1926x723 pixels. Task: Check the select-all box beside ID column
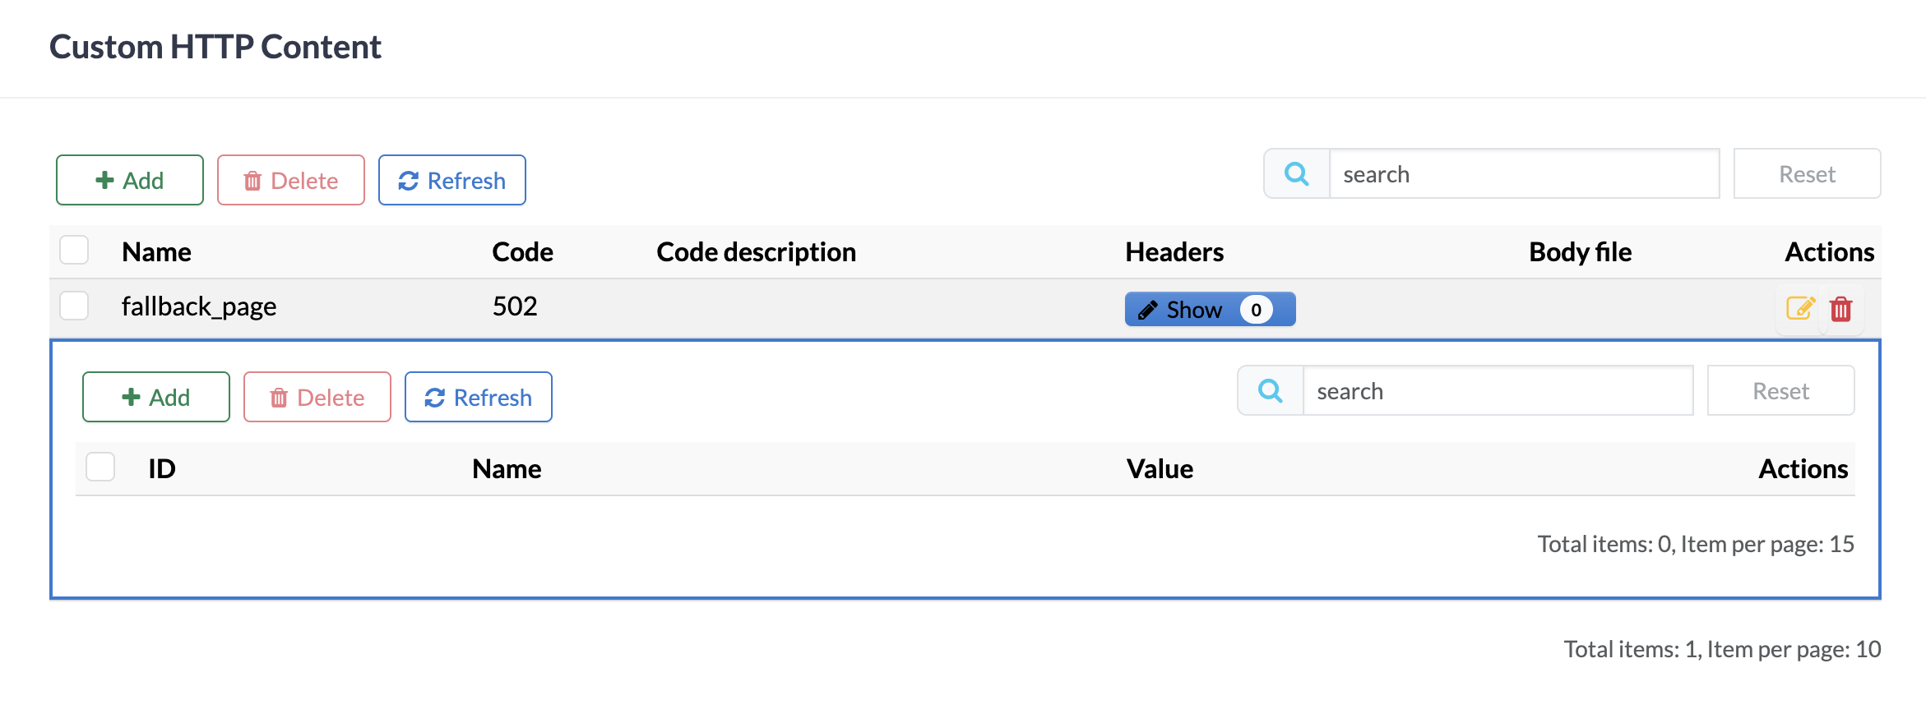tap(101, 467)
